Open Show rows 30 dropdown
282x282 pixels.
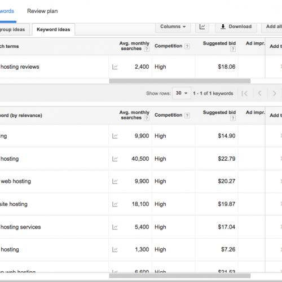pos(182,93)
